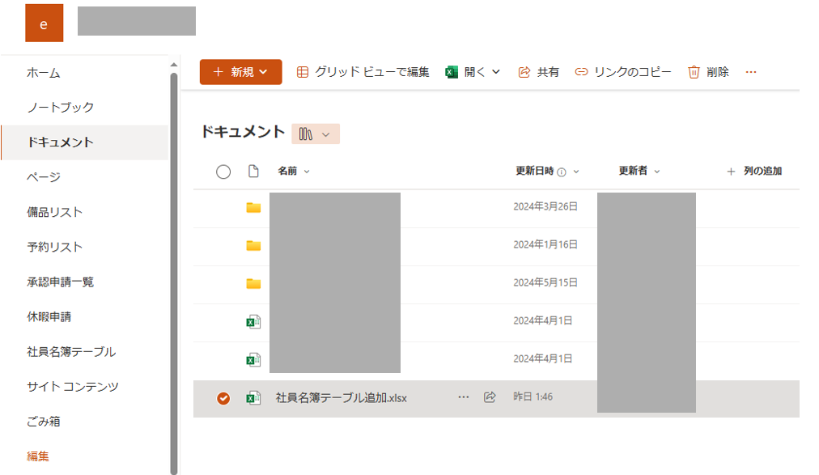Click the folder icon dated 2024年1月16日

pyautogui.click(x=253, y=245)
